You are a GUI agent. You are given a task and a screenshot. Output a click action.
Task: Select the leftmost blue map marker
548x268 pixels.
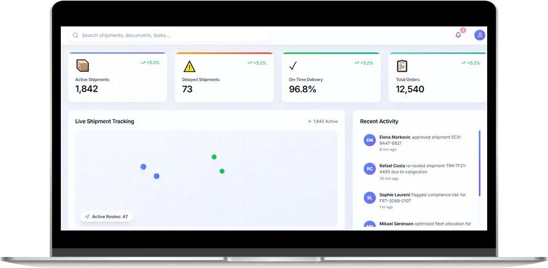point(143,167)
